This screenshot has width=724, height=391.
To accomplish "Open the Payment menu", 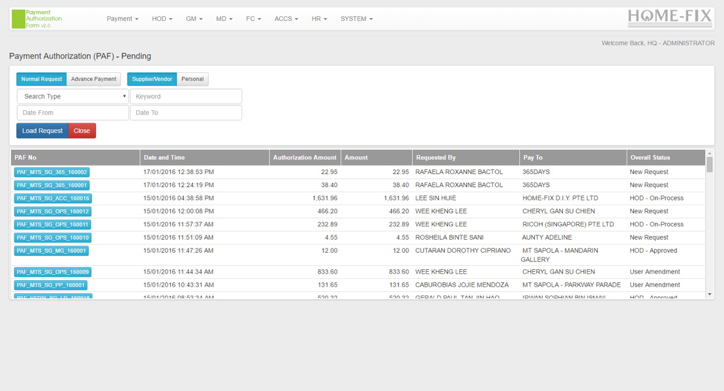I will pyautogui.click(x=122, y=19).
